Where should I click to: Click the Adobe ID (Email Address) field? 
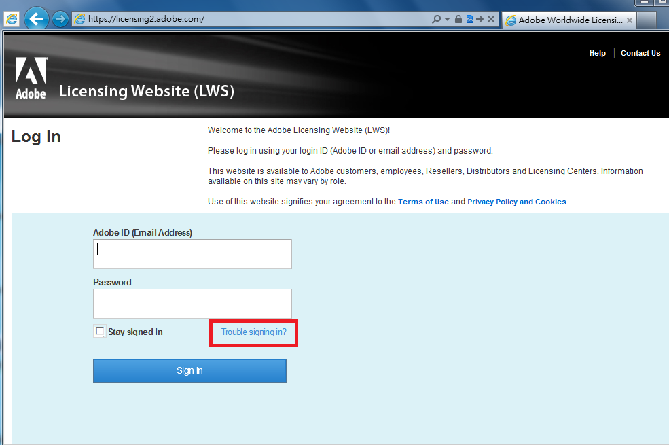(192, 254)
